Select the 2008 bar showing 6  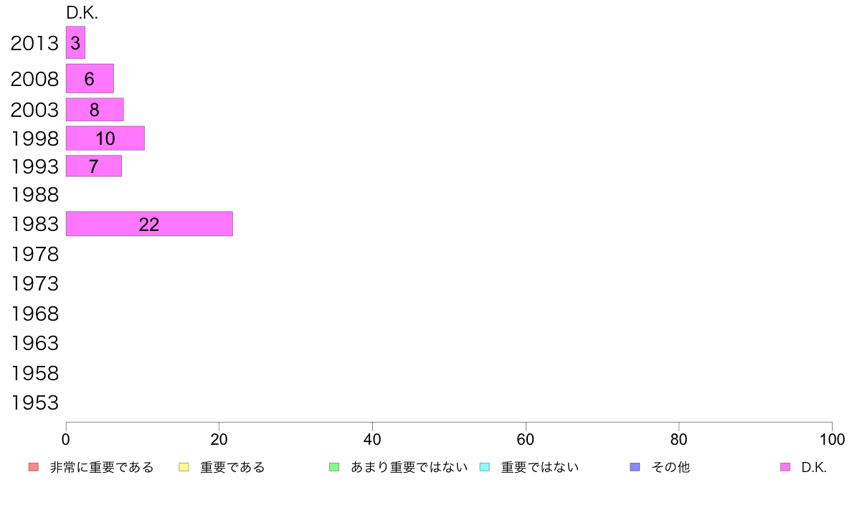pyautogui.click(x=90, y=78)
